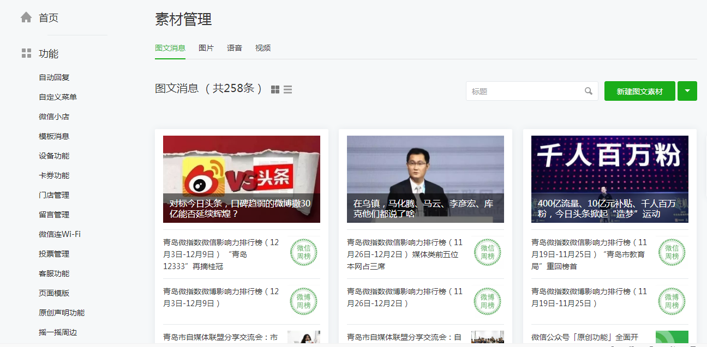The image size is (707, 347).
Task: Expand dropdown arrow beside 新建图文素材
Action: click(x=687, y=91)
